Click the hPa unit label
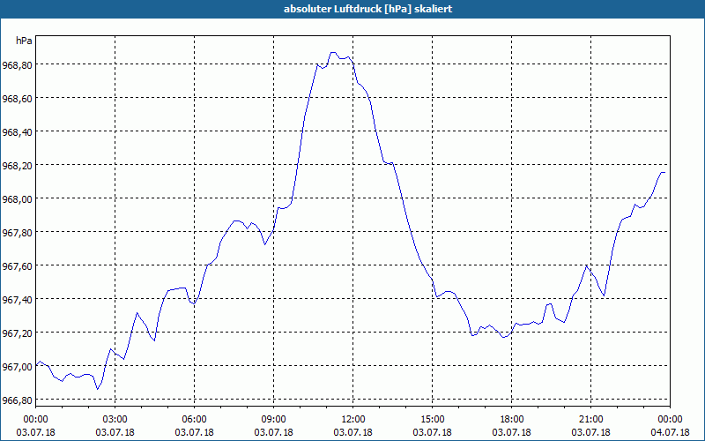Viewport: 705px width, 441px height. [x=24, y=41]
